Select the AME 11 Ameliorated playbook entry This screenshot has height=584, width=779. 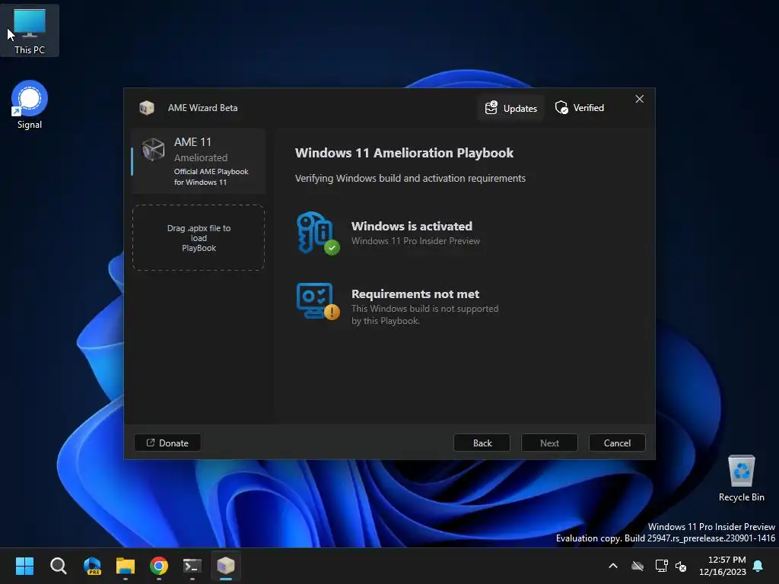pos(199,161)
